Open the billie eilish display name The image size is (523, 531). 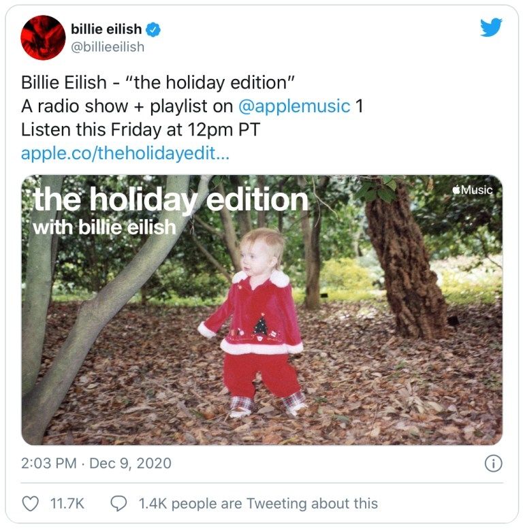click(106, 29)
